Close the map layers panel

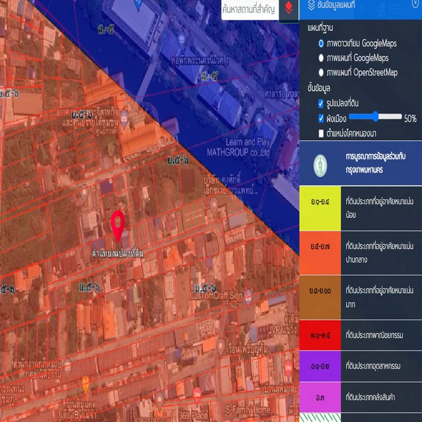pos(415,3)
